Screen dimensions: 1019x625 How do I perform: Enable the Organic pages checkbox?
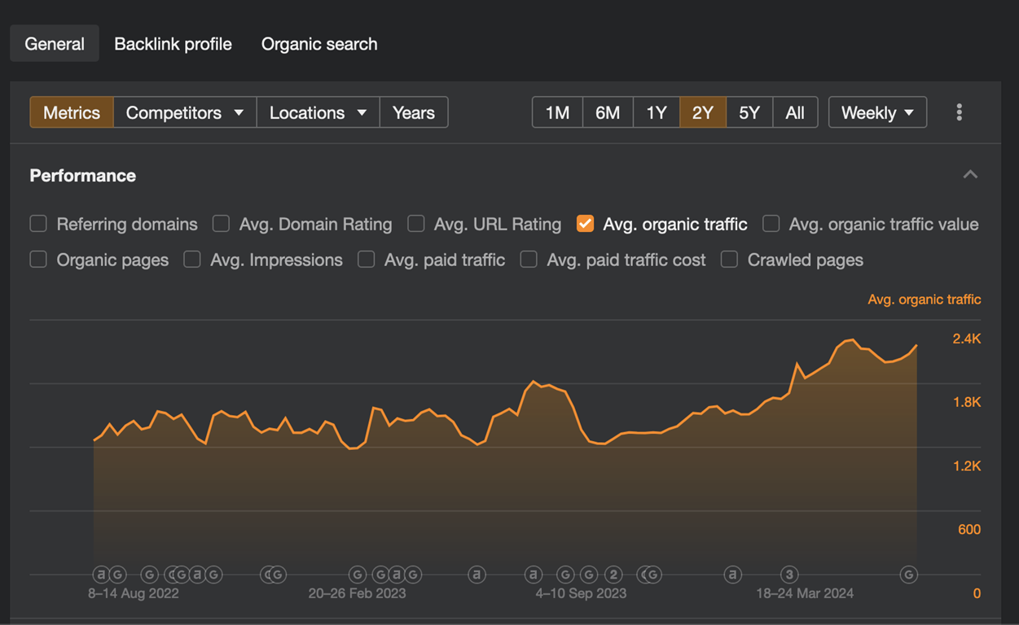coord(38,260)
